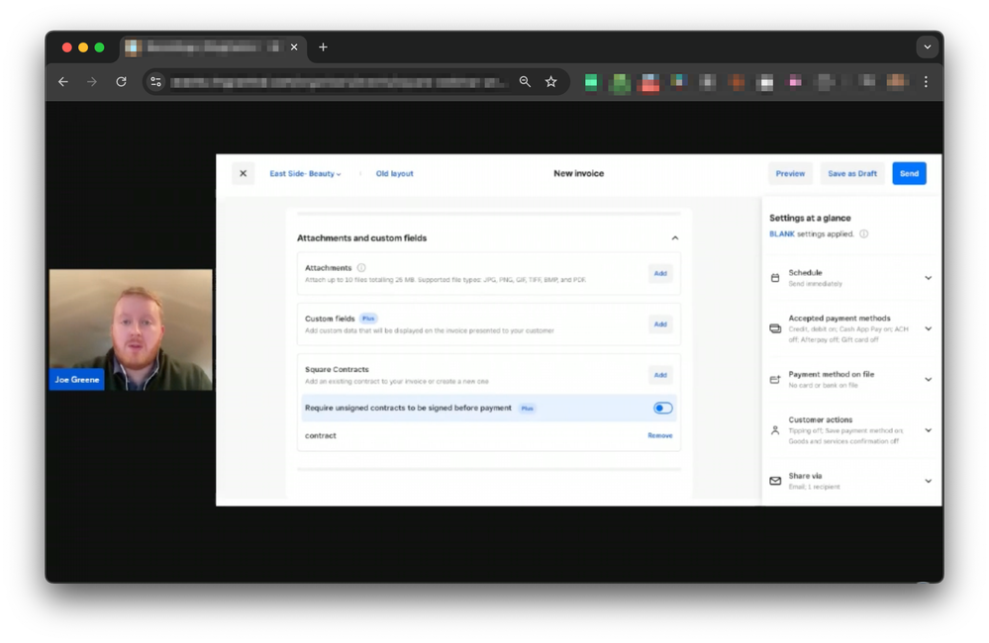Close the new invoice with X icon
Screen dimensions: 989x643
point(243,174)
